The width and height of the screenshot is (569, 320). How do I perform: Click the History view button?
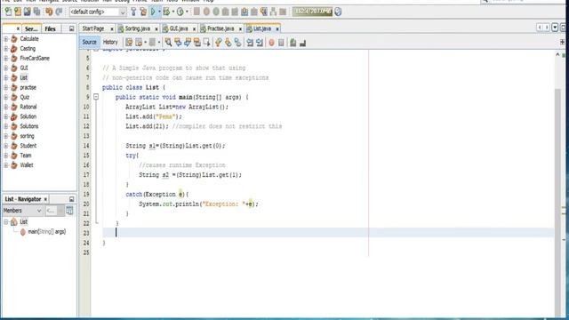tap(110, 42)
